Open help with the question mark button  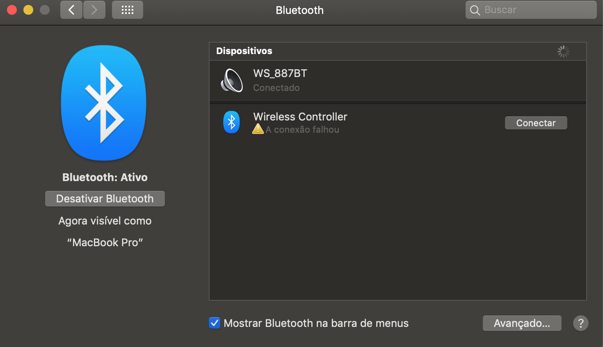(x=581, y=323)
